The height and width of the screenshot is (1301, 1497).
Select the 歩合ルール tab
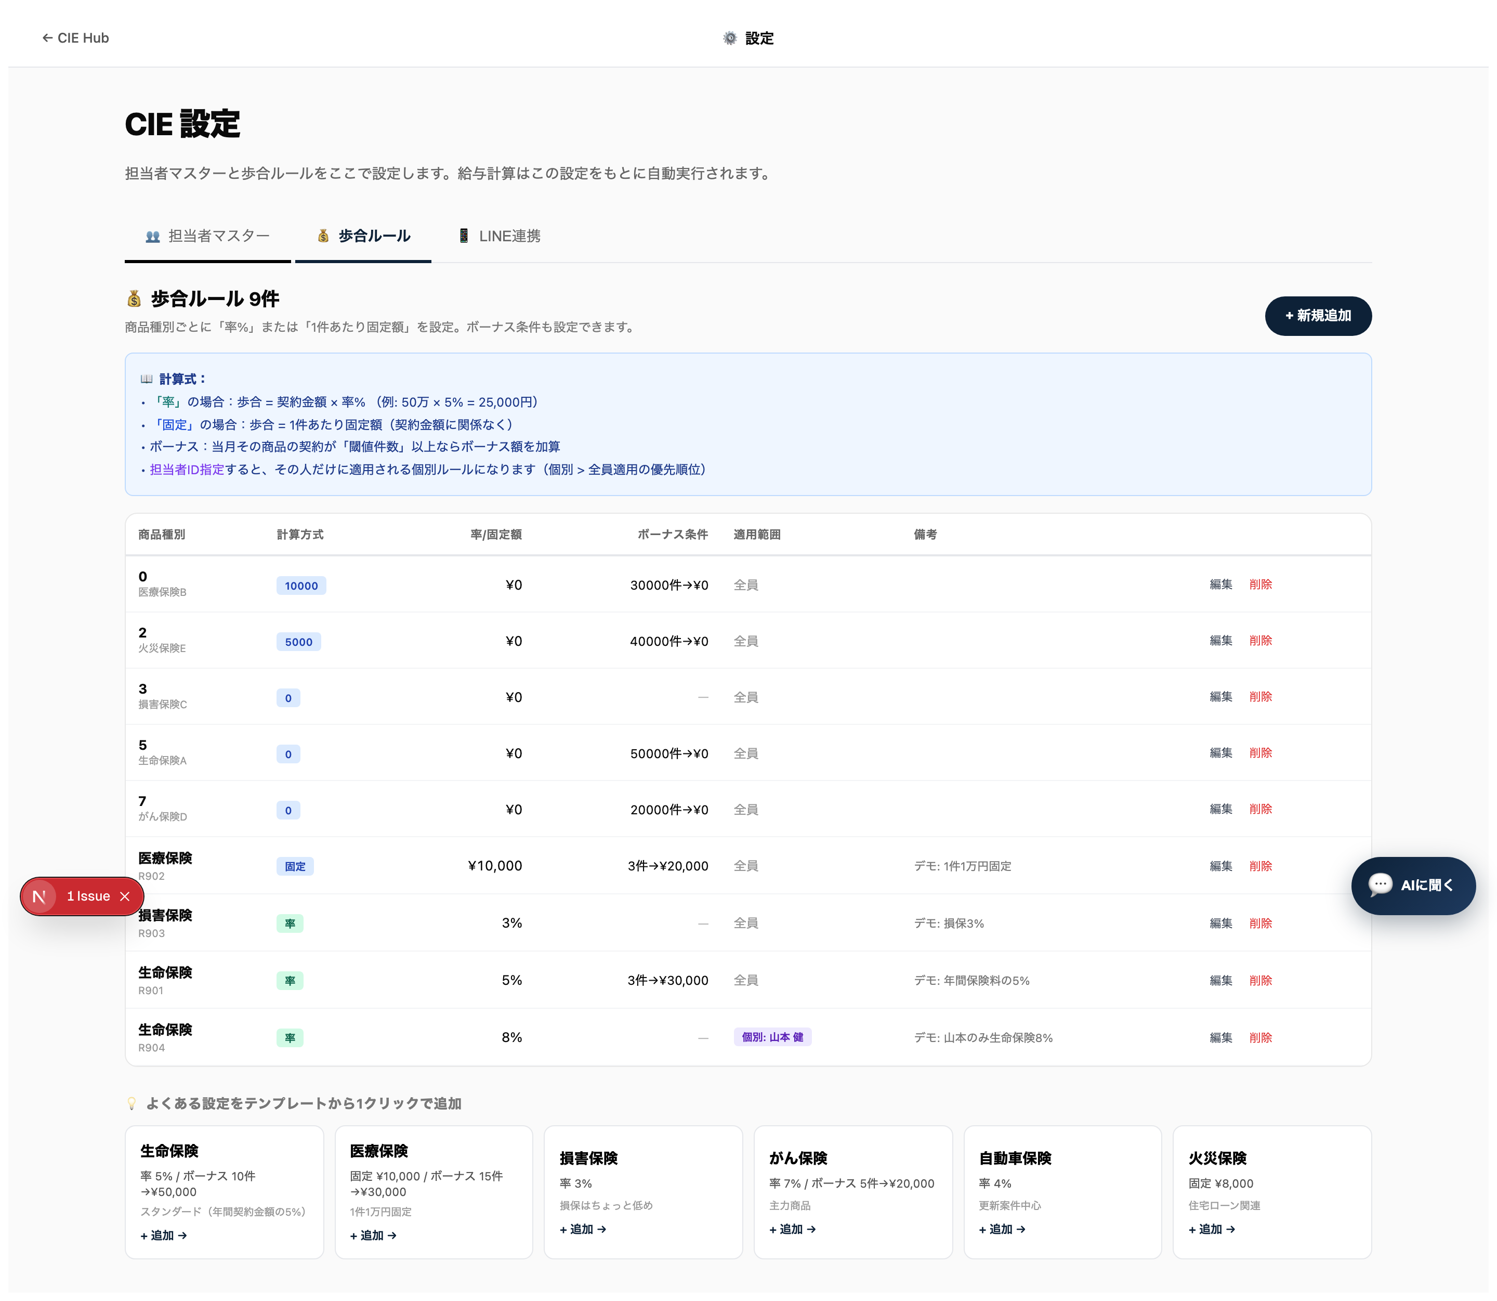tap(363, 236)
